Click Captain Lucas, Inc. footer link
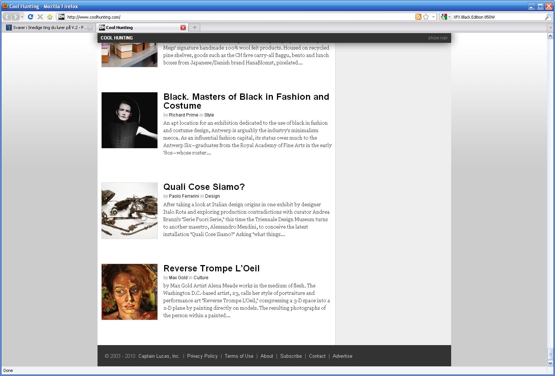This screenshot has width=555, height=376. tap(159, 356)
